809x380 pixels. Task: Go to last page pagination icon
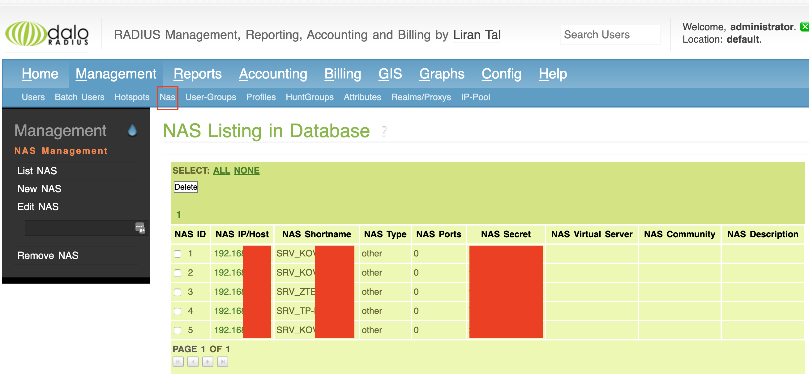click(222, 362)
